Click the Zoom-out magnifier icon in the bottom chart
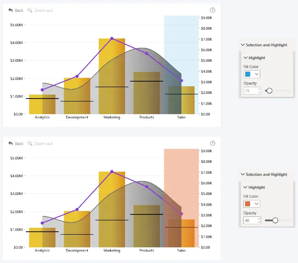The width and height of the screenshot is (298, 263). click(30, 143)
